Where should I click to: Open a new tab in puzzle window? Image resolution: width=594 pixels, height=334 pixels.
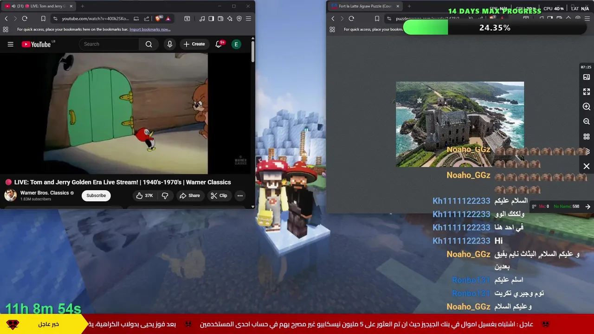(x=409, y=6)
